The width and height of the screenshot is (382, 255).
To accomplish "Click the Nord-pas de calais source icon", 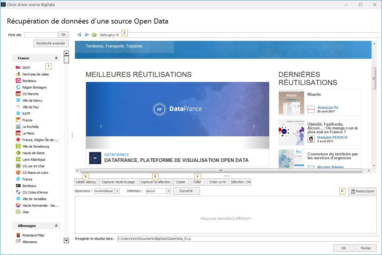I will pos(18,74).
